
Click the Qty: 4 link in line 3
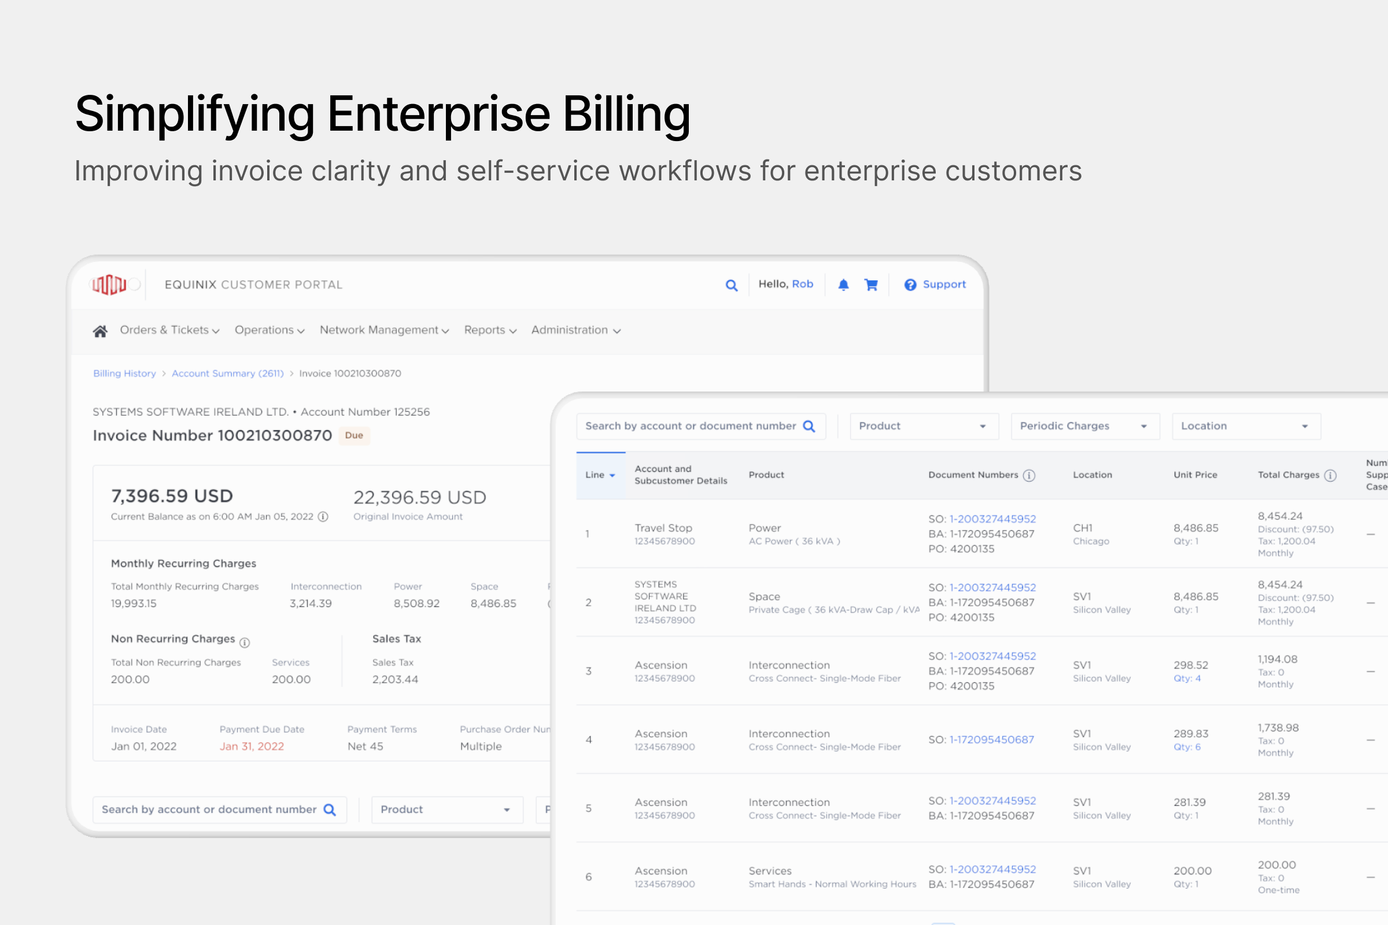1187,678
